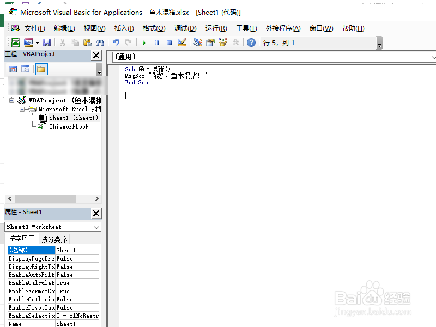Switch to the 按字母序 tab
This screenshot has width=436, height=327.
(21, 239)
